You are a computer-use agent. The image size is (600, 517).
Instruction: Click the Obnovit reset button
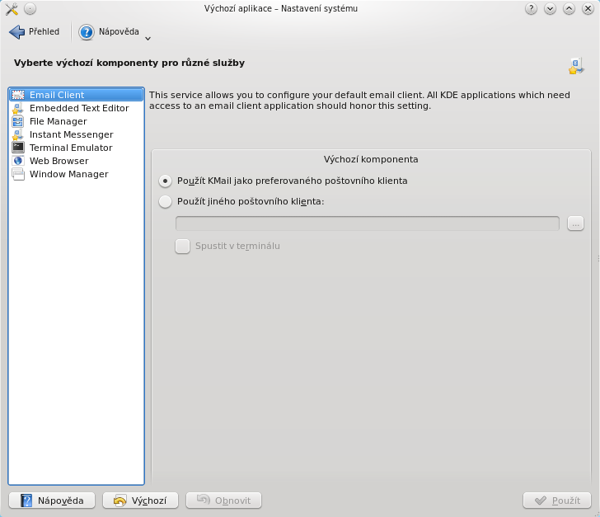pos(224,501)
